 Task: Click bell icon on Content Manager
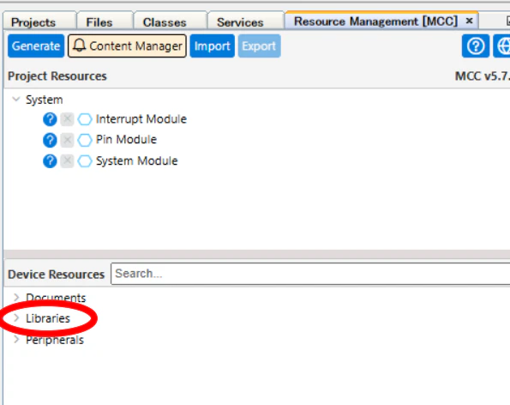(x=79, y=45)
